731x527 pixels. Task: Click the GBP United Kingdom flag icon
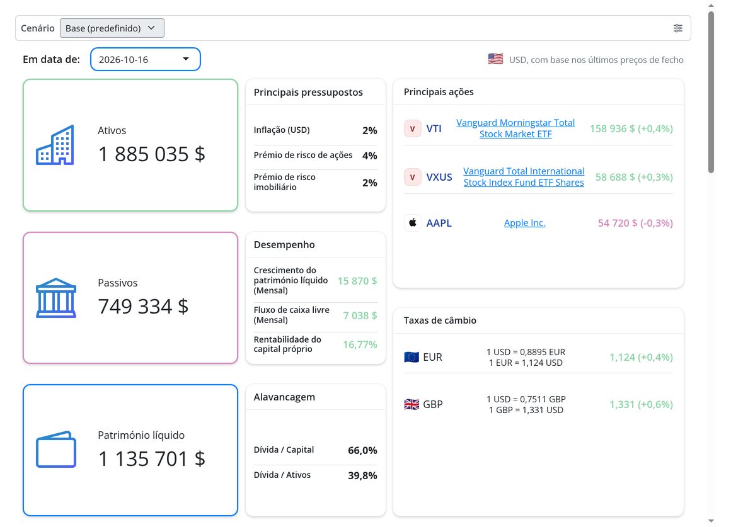(411, 404)
